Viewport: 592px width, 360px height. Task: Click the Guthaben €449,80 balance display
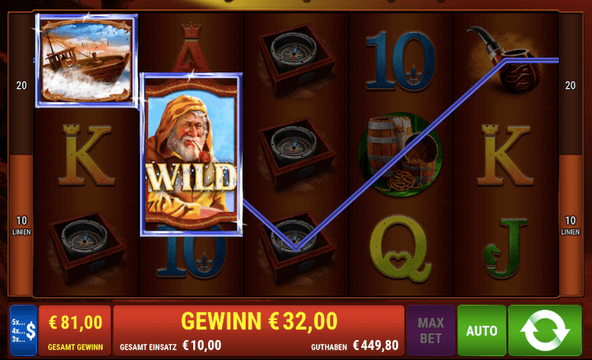click(354, 346)
